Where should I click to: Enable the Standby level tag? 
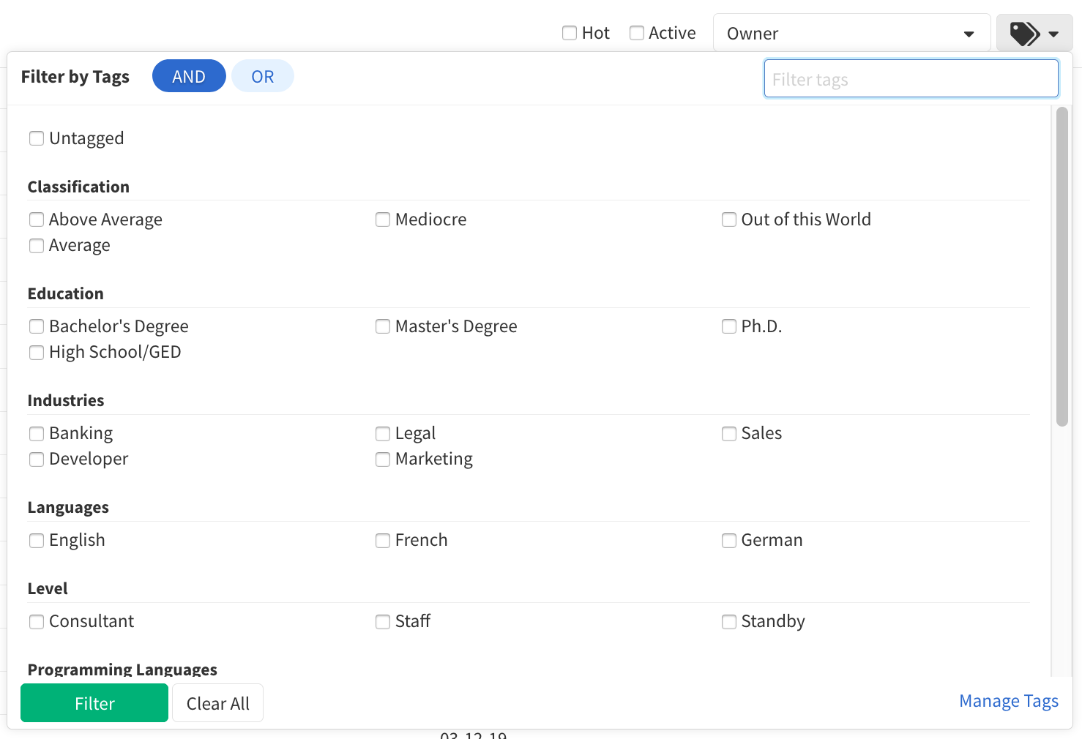(x=728, y=622)
